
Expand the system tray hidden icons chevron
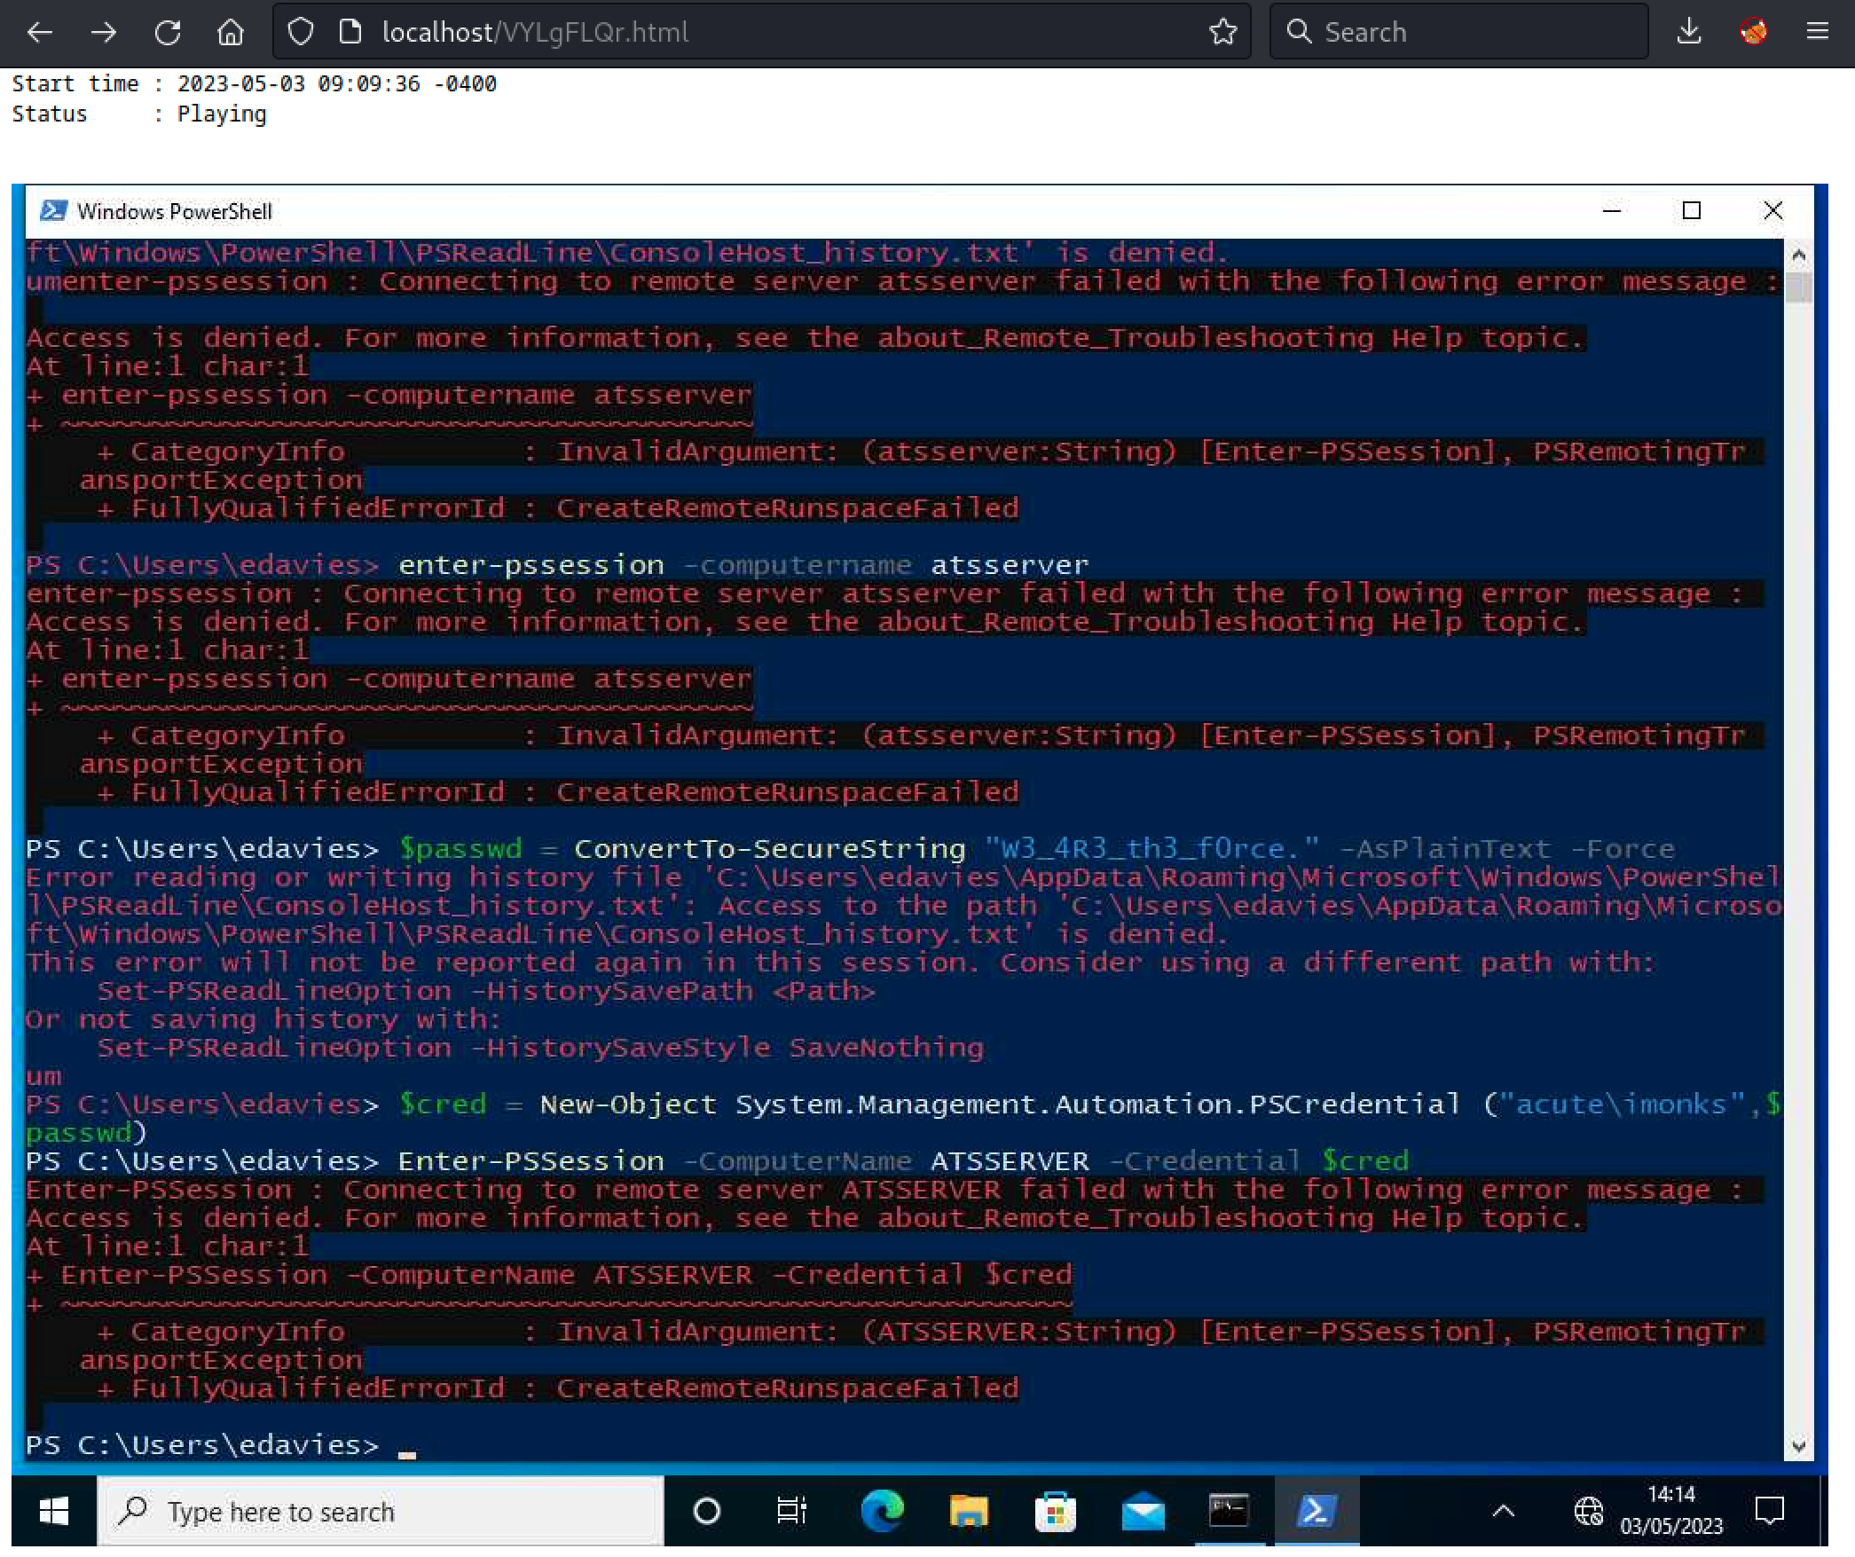(x=1504, y=1511)
